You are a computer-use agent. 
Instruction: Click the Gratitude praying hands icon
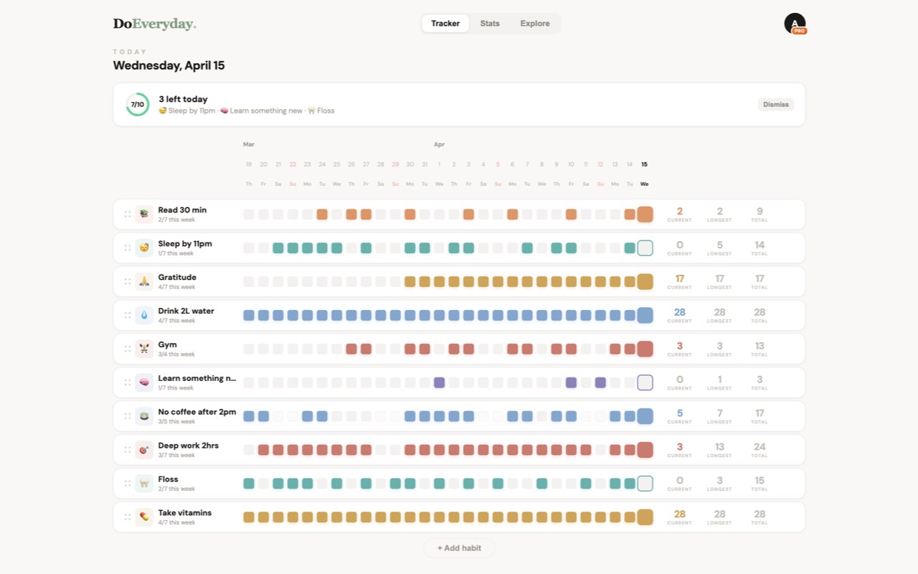pyautogui.click(x=144, y=282)
